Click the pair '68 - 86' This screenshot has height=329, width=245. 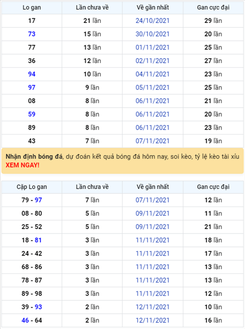[x=32, y=267]
